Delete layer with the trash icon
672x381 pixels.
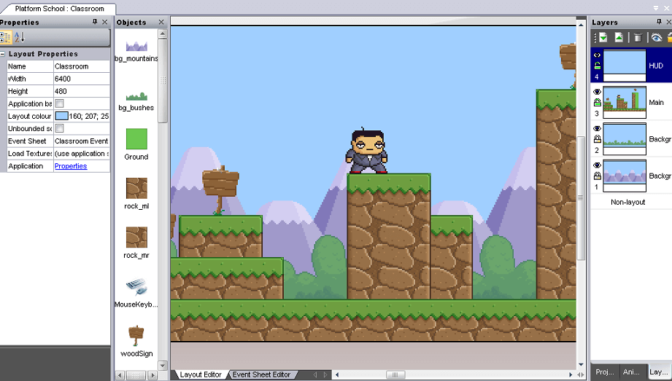(x=638, y=38)
